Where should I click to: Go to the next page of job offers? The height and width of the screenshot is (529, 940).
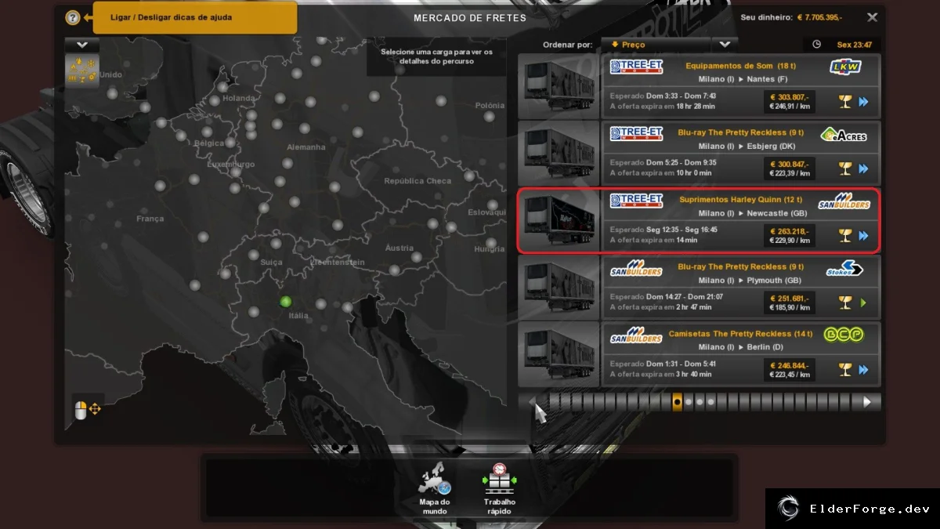(x=867, y=402)
